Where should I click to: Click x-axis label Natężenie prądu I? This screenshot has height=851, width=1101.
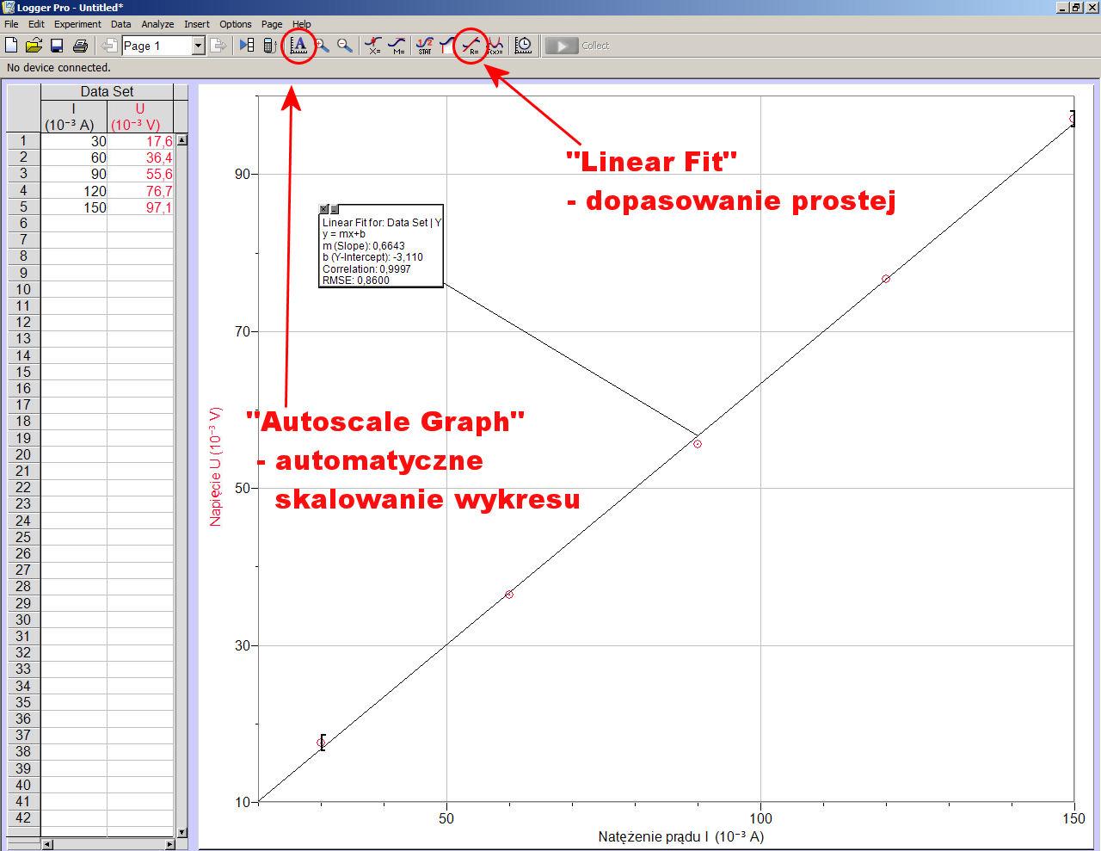tap(681, 836)
